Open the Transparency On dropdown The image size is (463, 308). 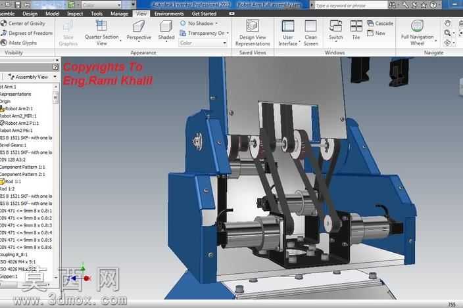tap(204, 33)
